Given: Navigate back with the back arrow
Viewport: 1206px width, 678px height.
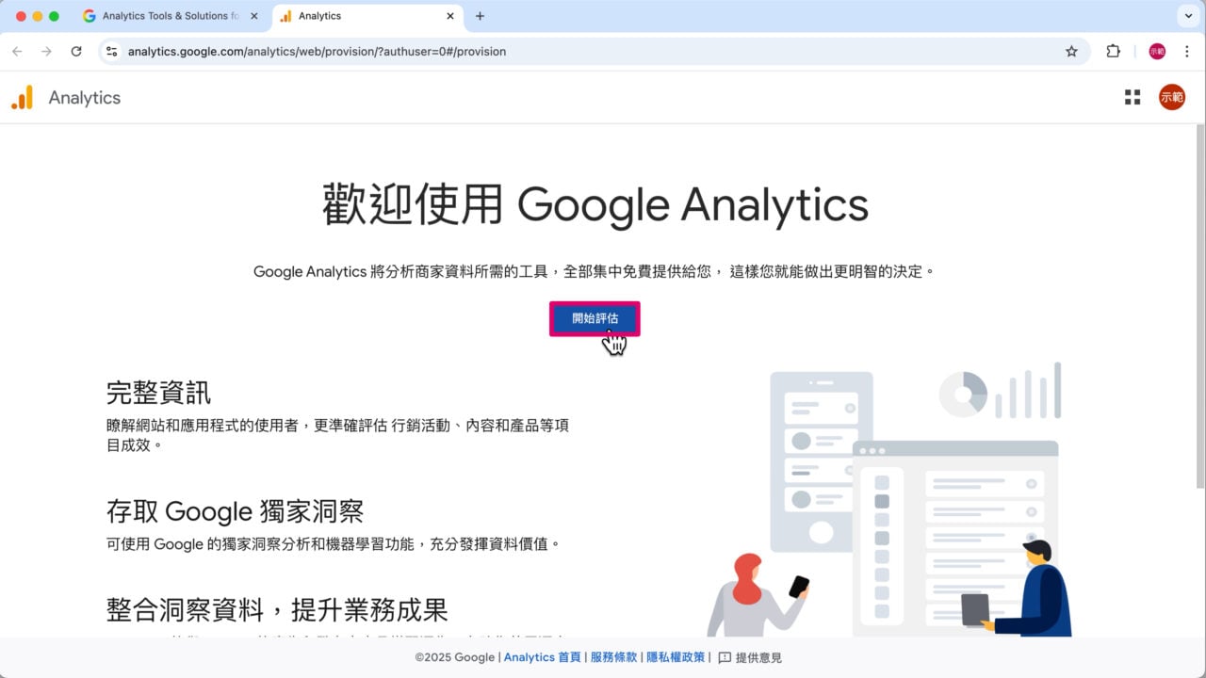Looking at the screenshot, I should click(x=17, y=52).
